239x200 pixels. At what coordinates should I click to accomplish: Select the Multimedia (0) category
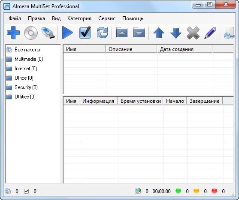pos(29,59)
